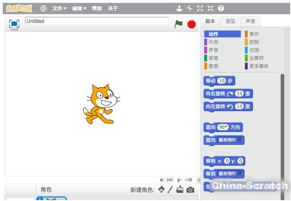
Task: Add new sprite from camera icon
Action: (191, 190)
